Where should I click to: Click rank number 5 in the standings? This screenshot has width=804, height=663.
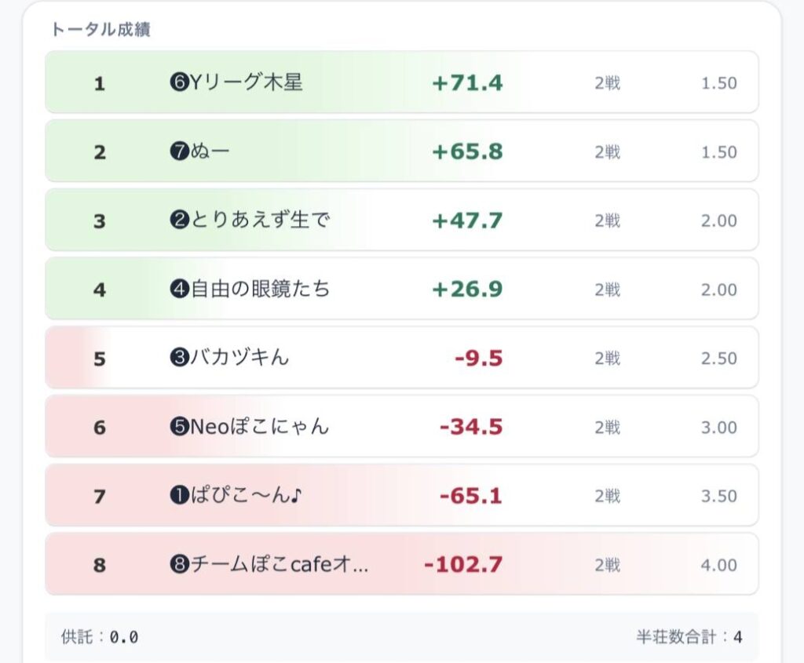tap(99, 359)
